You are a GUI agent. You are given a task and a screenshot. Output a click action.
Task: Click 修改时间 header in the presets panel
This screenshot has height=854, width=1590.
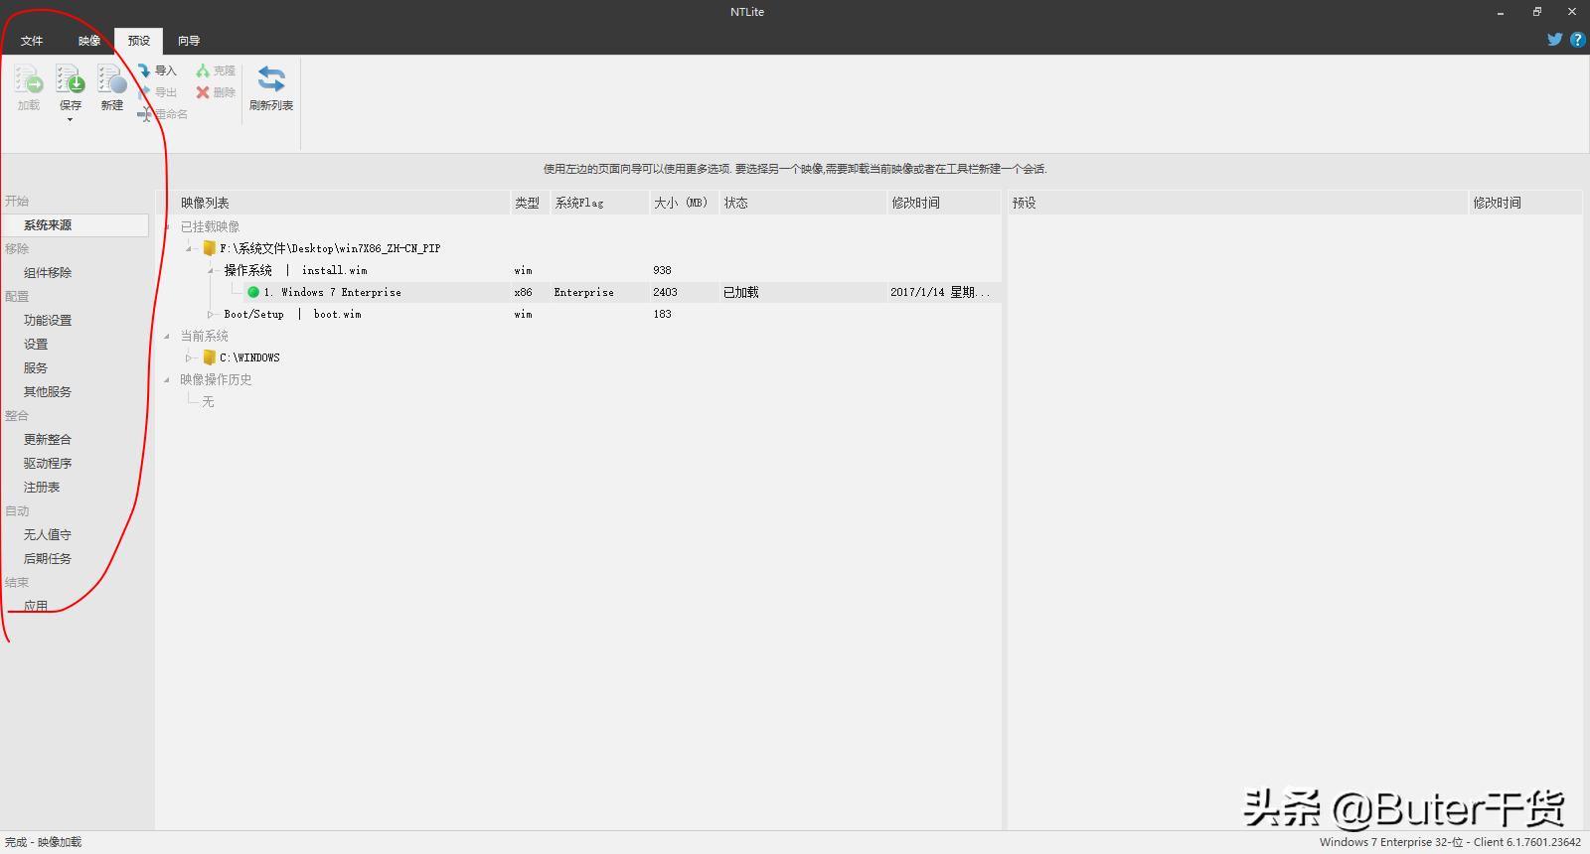click(x=1525, y=203)
